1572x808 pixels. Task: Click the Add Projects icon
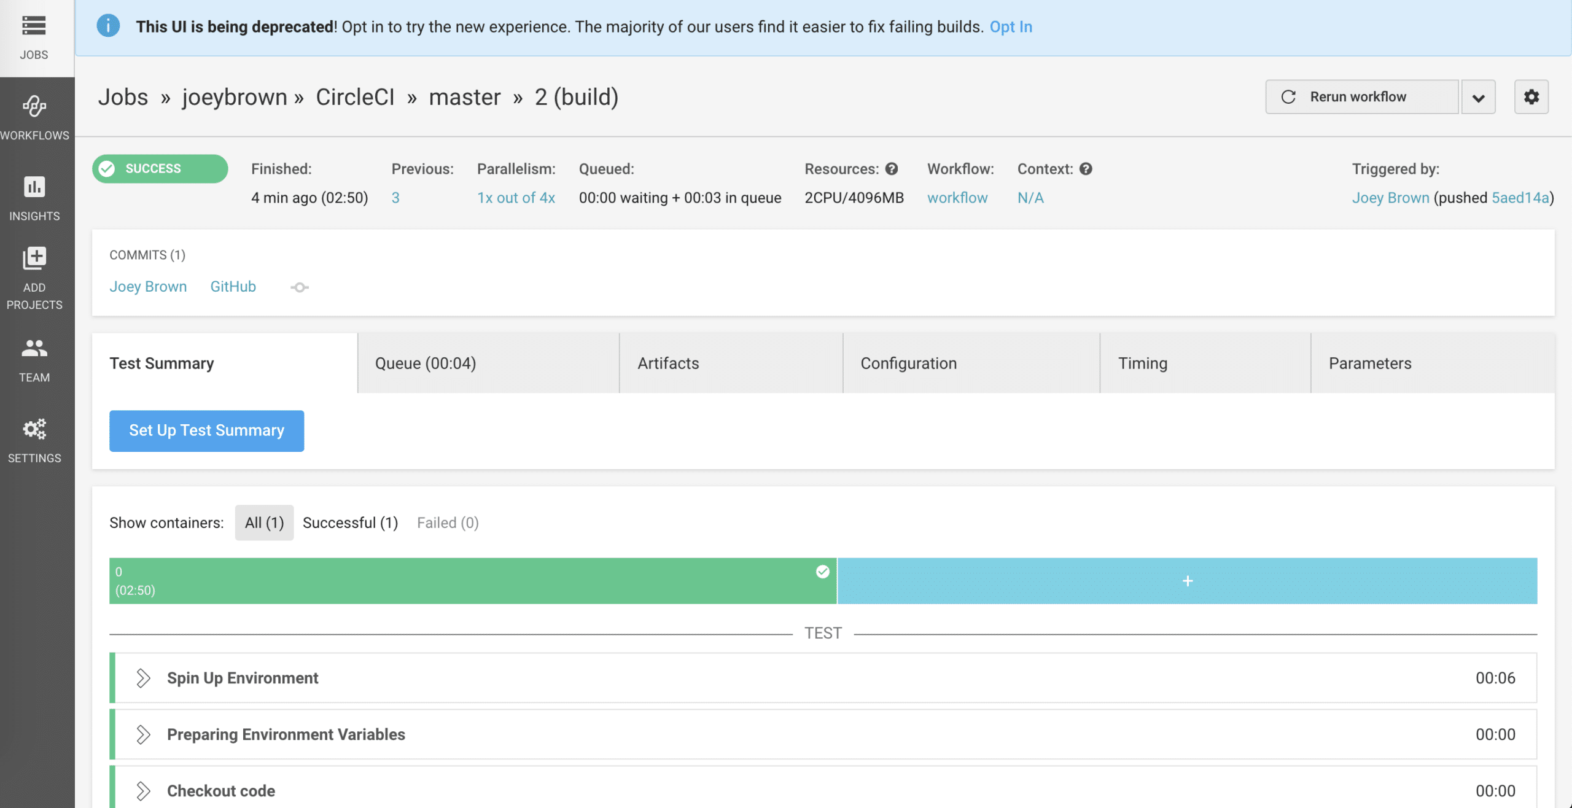pyautogui.click(x=34, y=258)
